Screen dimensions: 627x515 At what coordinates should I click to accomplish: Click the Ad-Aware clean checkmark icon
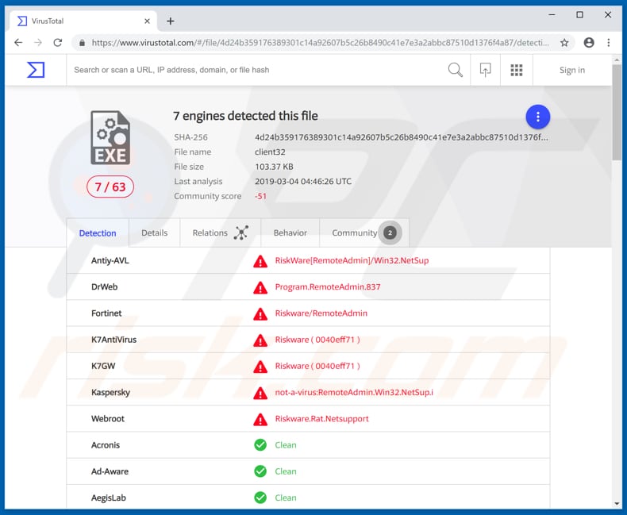[x=260, y=471]
